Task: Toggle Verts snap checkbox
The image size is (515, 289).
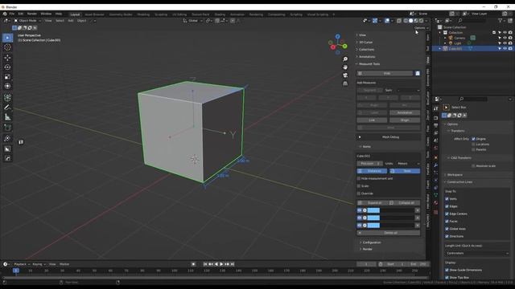Action: [x=447, y=199]
